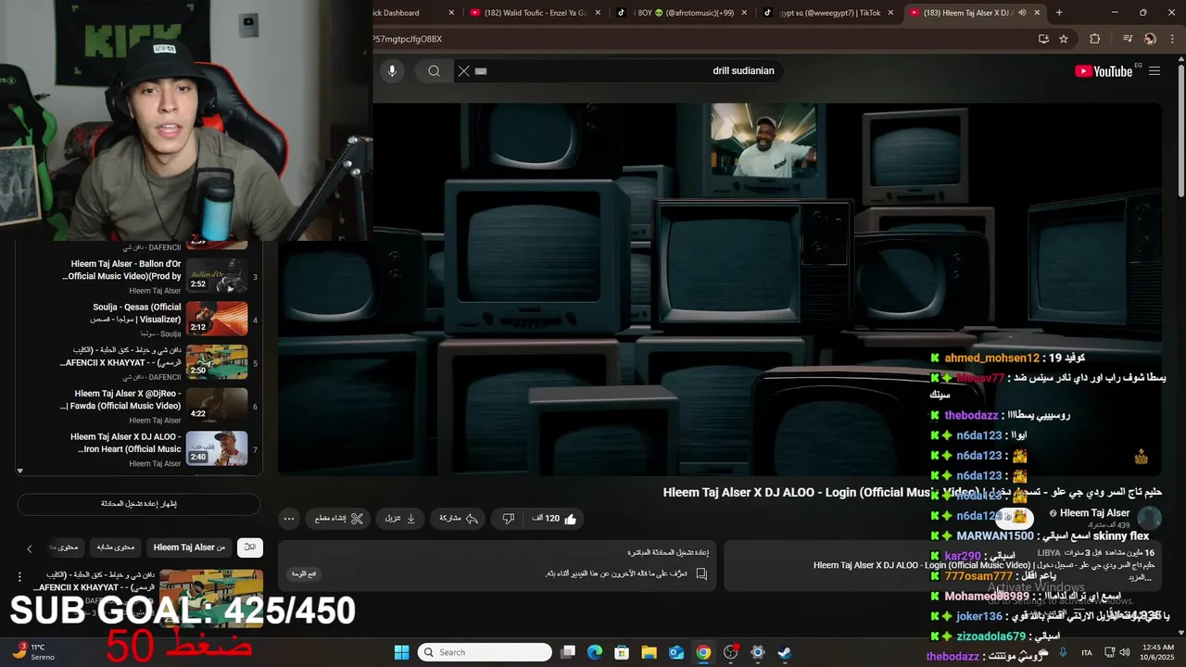
Task: Open options menu for DAFENCII X KHAYYAT suggested video
Action: coord(19,576)
